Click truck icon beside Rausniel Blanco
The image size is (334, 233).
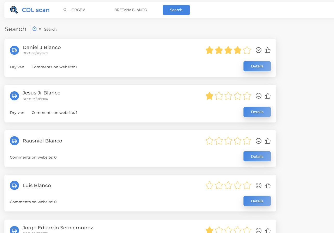tap(14, 141)
